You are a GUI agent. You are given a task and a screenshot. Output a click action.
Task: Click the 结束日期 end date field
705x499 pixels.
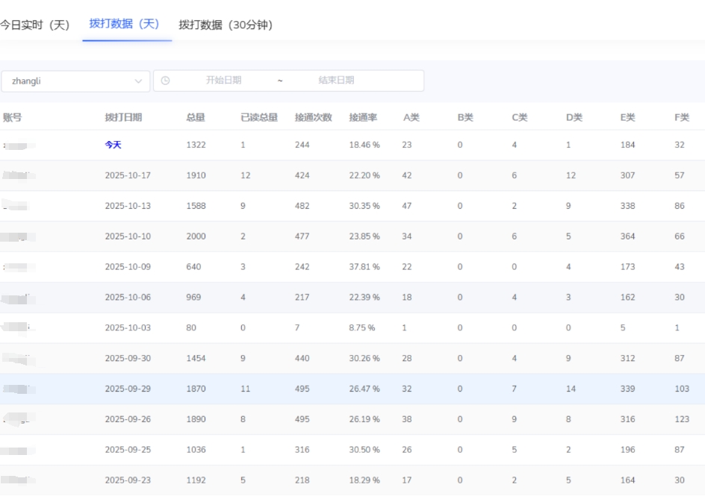(336, 81)
